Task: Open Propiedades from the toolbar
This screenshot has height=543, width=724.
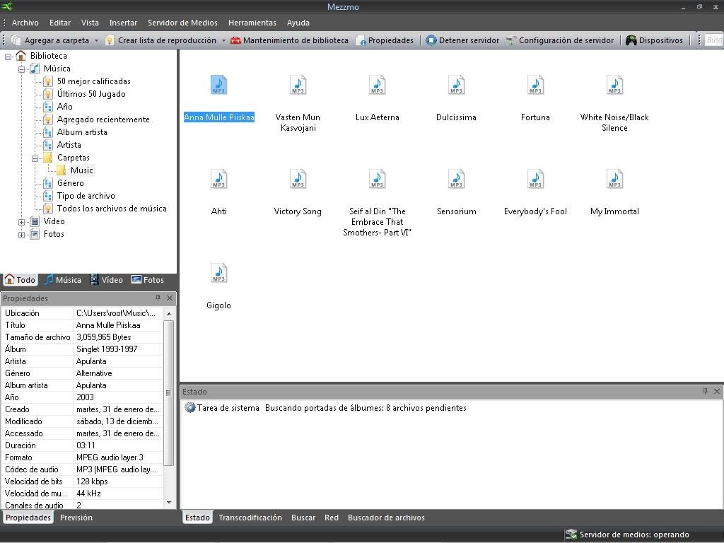Action: pos(385,40)
